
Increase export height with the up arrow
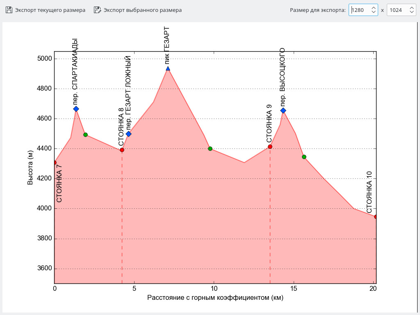pos(411,8)
